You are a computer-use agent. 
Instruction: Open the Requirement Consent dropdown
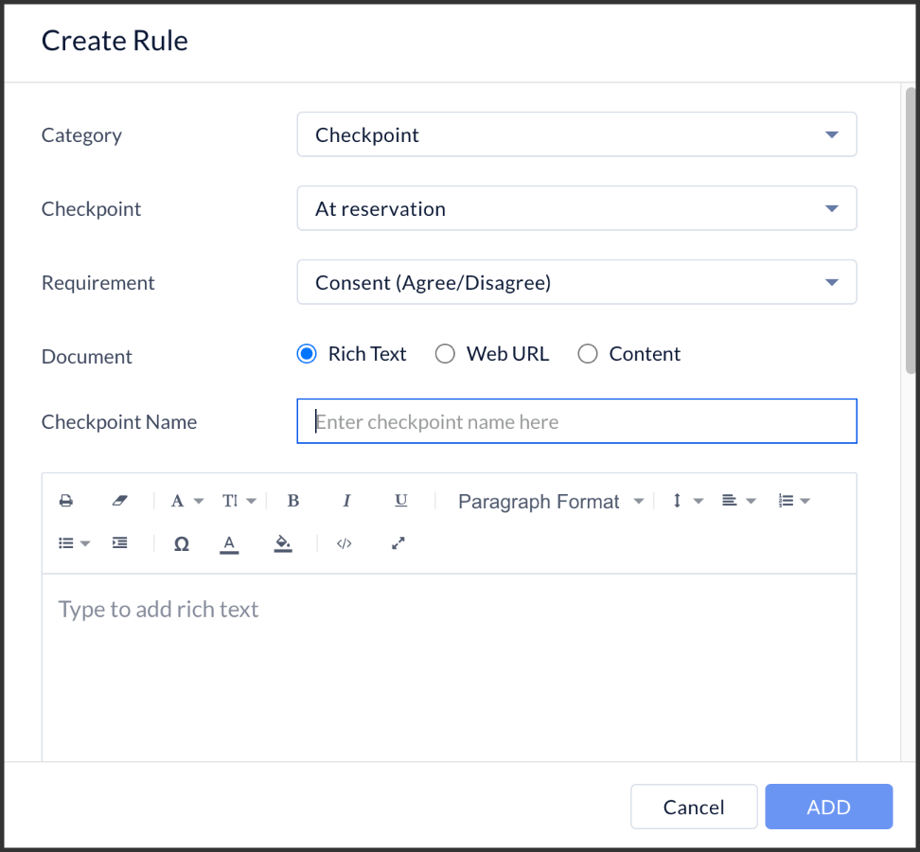tap(576, 282)
